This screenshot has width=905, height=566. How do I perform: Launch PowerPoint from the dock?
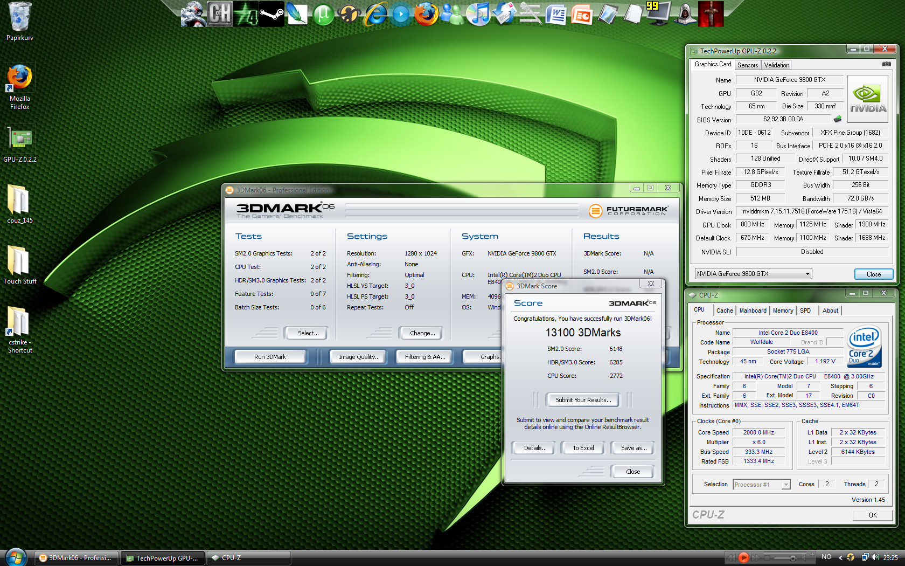pyautogui.click(x=582, y=14)
